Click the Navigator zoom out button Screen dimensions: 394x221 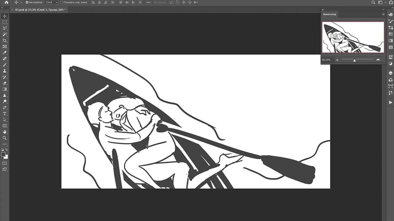(x=337, y=60)
